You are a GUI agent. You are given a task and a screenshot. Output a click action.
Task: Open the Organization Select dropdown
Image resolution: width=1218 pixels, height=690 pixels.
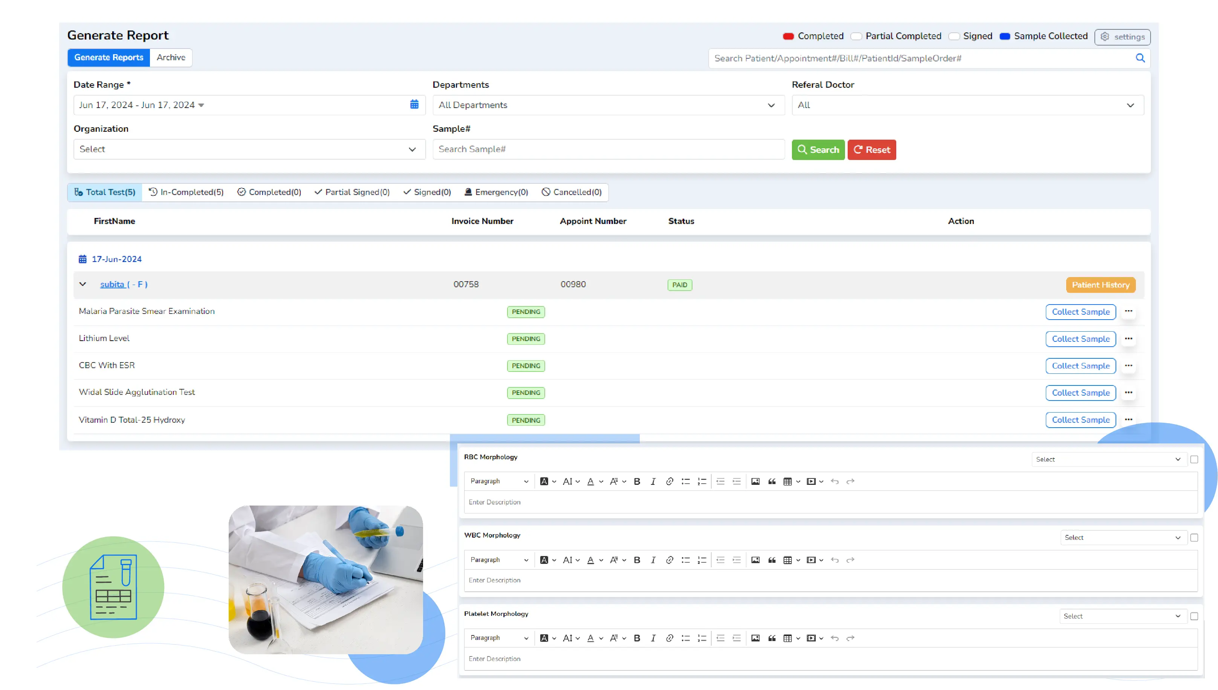click(x=249, y=149)
